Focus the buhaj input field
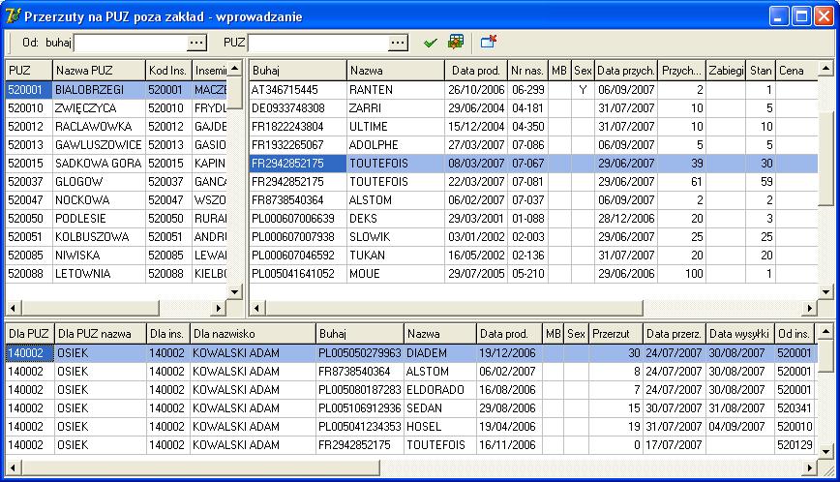This screenshot has width=840, height=482. point(131,43)
